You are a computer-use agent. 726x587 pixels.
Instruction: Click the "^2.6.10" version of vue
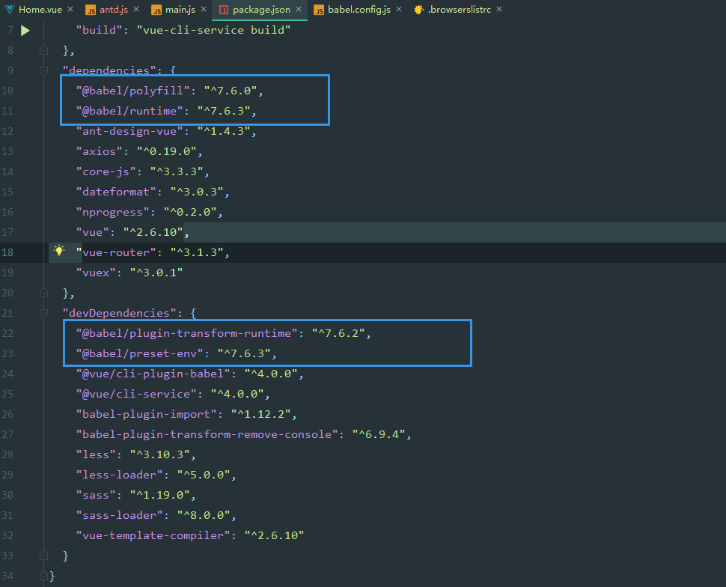coord(153,233)
